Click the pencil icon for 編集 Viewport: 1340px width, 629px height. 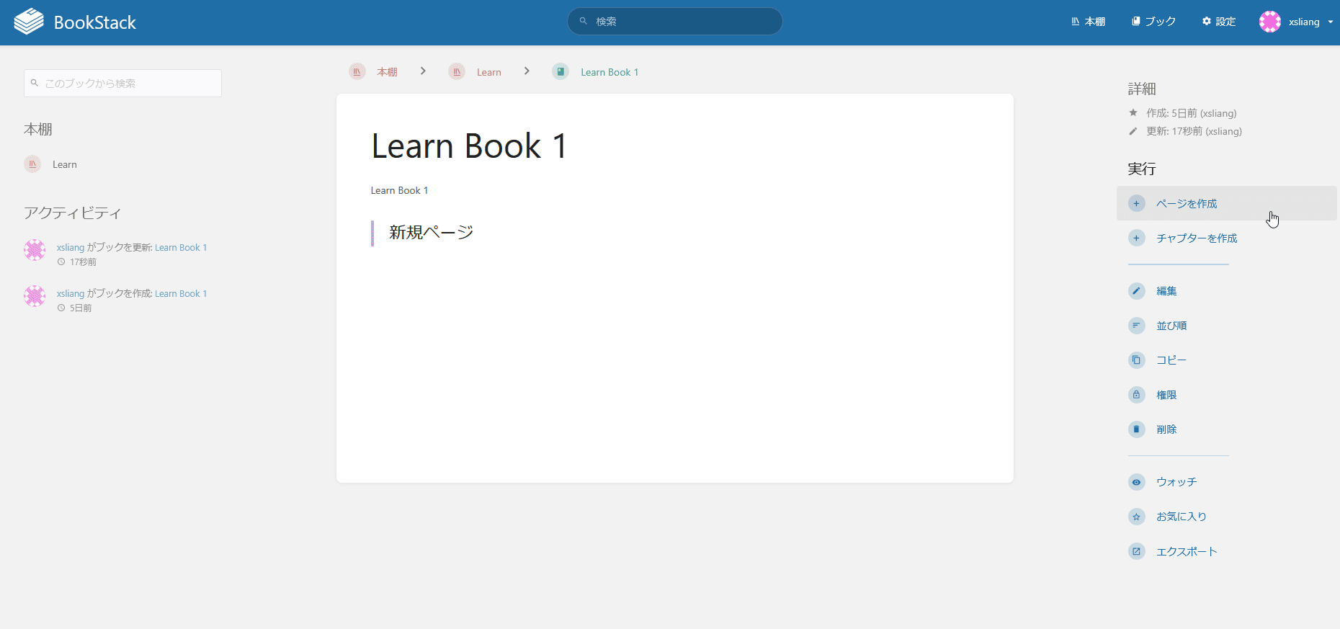(1136, 291)
